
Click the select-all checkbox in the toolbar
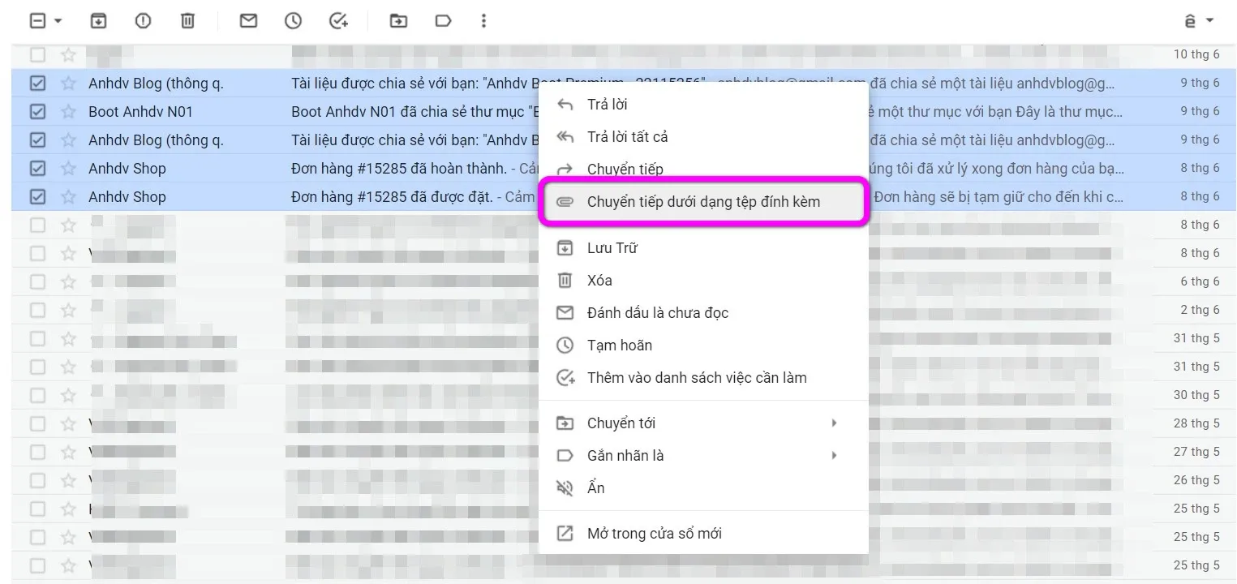(37, 21)
